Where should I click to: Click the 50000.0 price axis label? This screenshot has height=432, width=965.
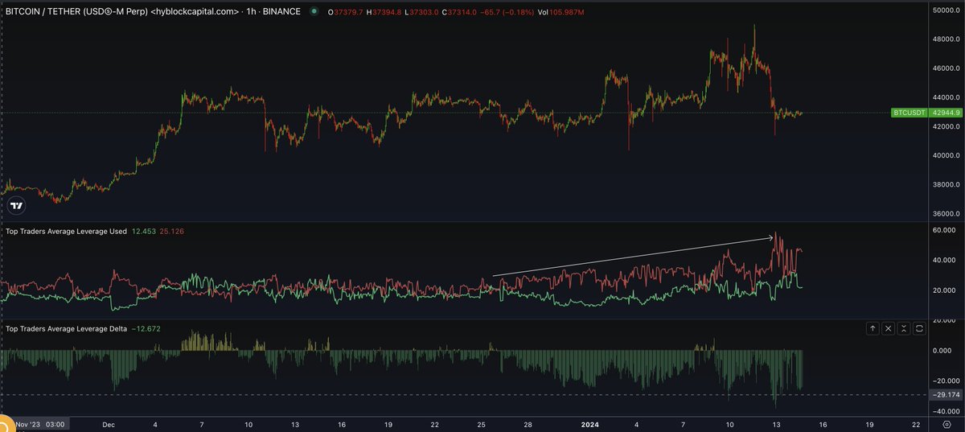947,10
